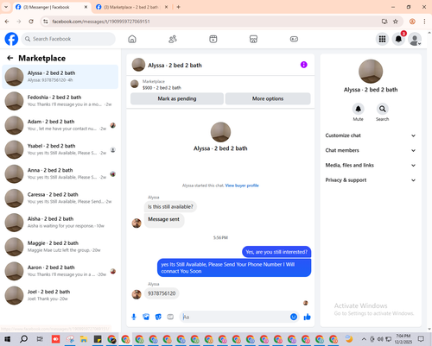This screenshot has height=346, width=432.
Task: Open the emoji picker smiley icon
Action: pos(294,317)
